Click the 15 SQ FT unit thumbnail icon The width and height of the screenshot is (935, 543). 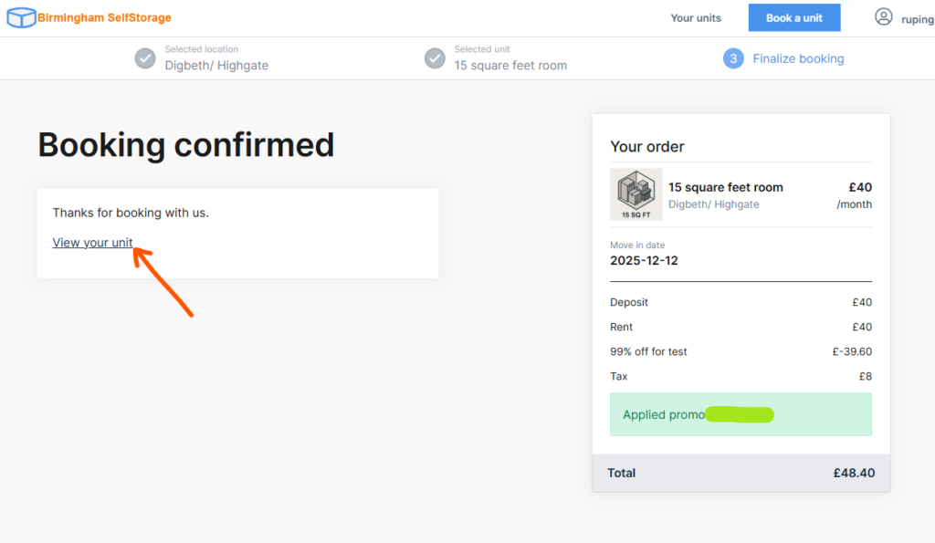[636, 193]
